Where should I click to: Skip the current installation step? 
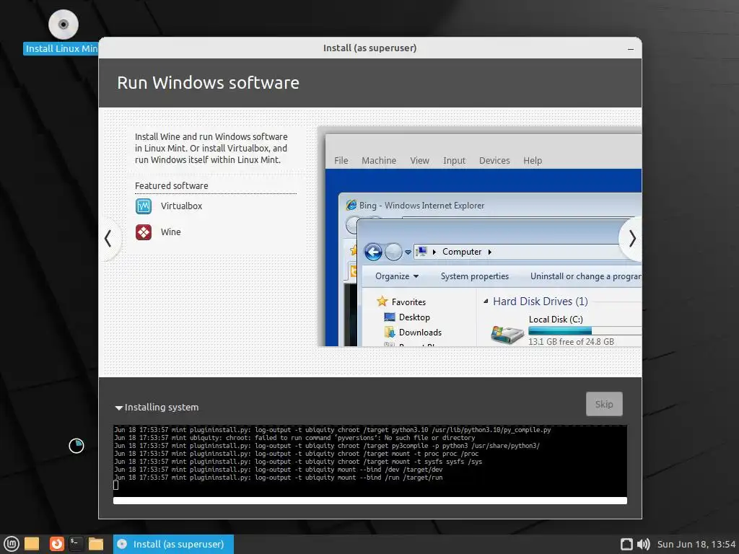click(604, 404)
